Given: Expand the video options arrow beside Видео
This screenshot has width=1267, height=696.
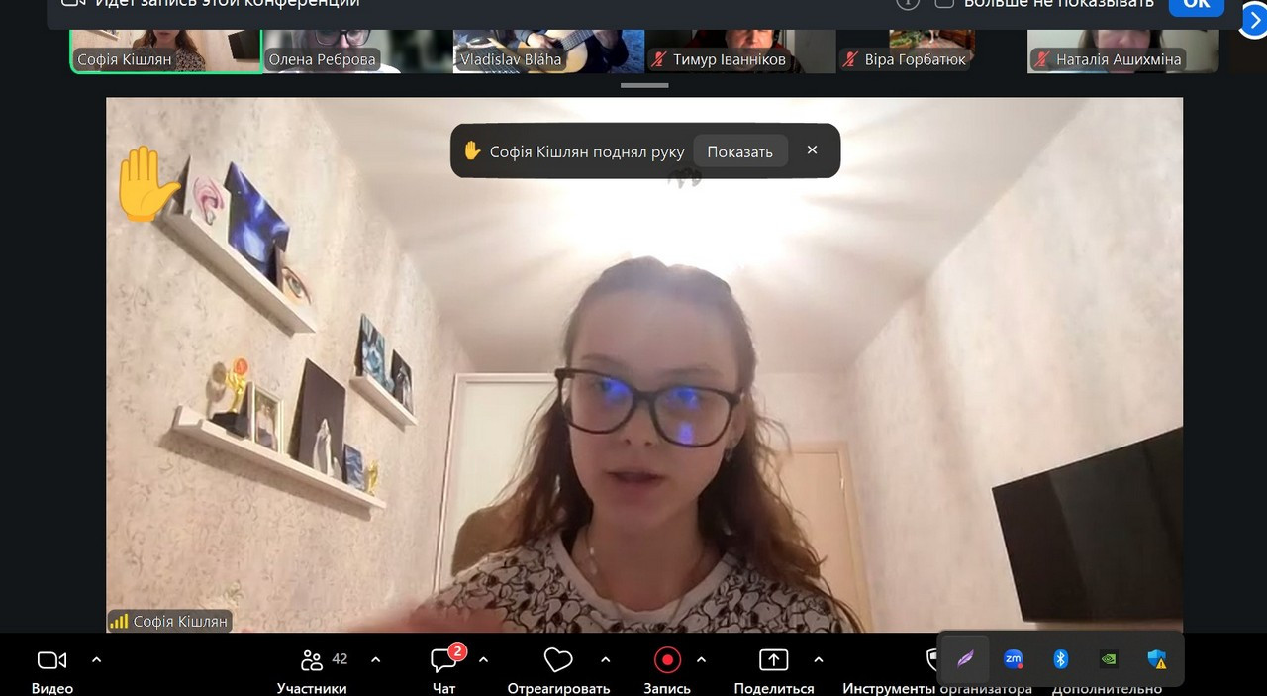Looking at the screenshot, I should pyautogui.click(x=96, y=659).
